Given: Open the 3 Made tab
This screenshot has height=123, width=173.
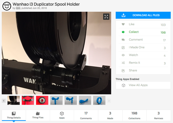Looking at the screenshot, I should coord(110,115).
